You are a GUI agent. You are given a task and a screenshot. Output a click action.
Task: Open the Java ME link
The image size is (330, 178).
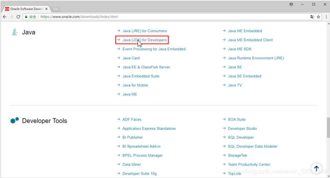130,94
